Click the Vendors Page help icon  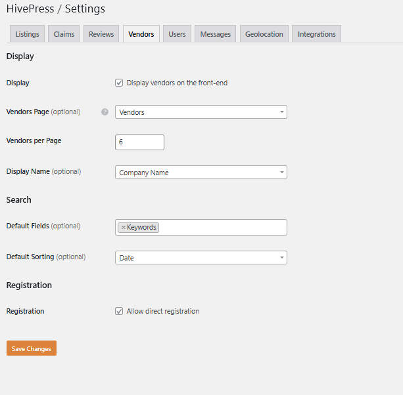pos(105,112)
